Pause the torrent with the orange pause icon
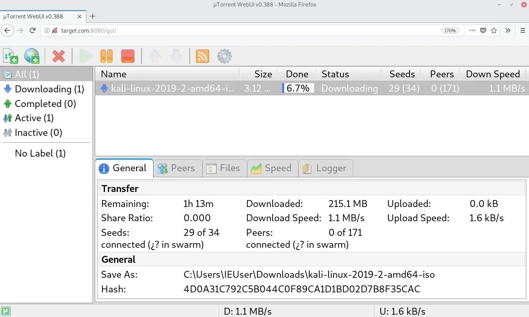Image resolution: width=529 pixels, height=317 pixels. pyautogui.click(x=106, y=56)
